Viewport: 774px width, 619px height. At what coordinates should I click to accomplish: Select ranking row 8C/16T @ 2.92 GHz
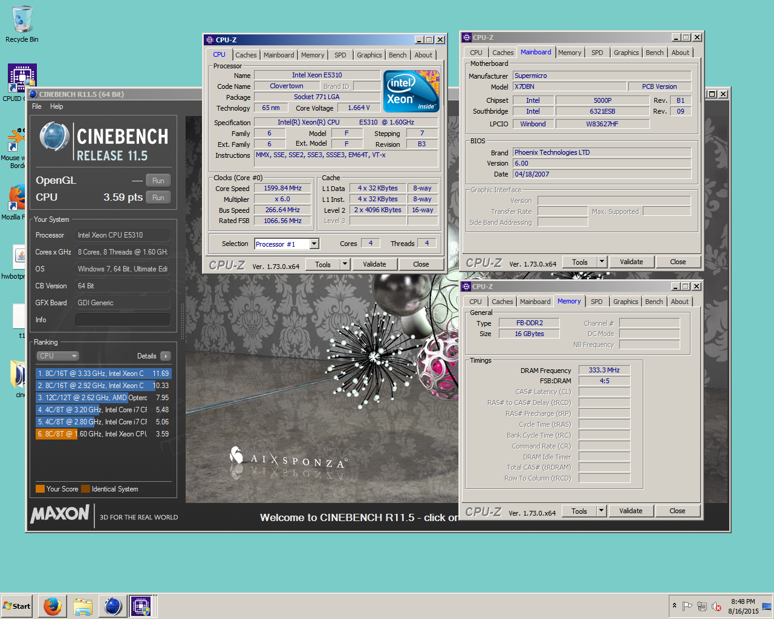(x=103, y=386)
